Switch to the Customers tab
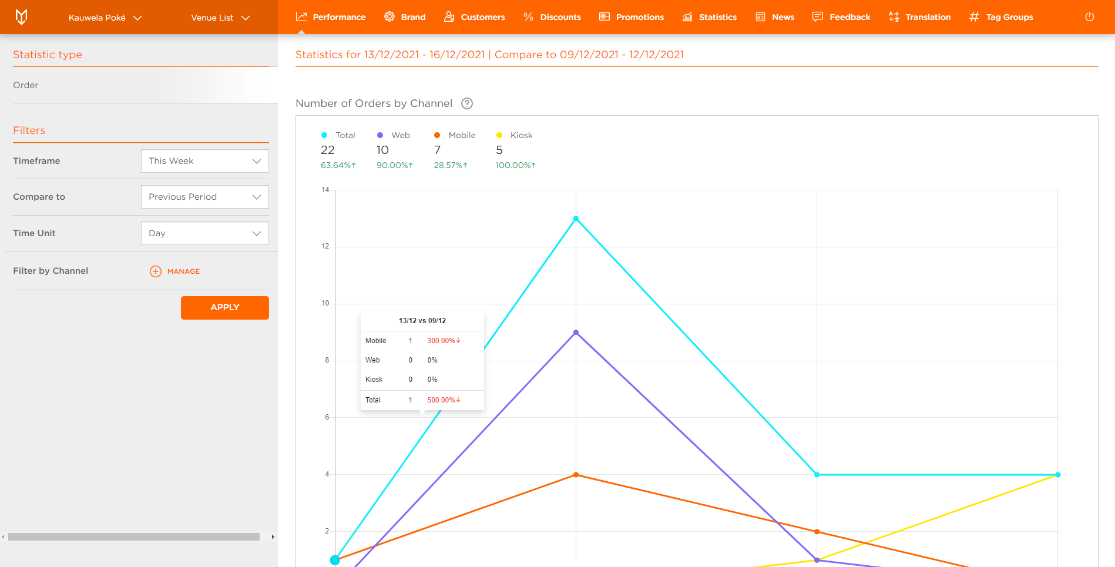This screenshot has height=567, width=1115. [475, 17]
